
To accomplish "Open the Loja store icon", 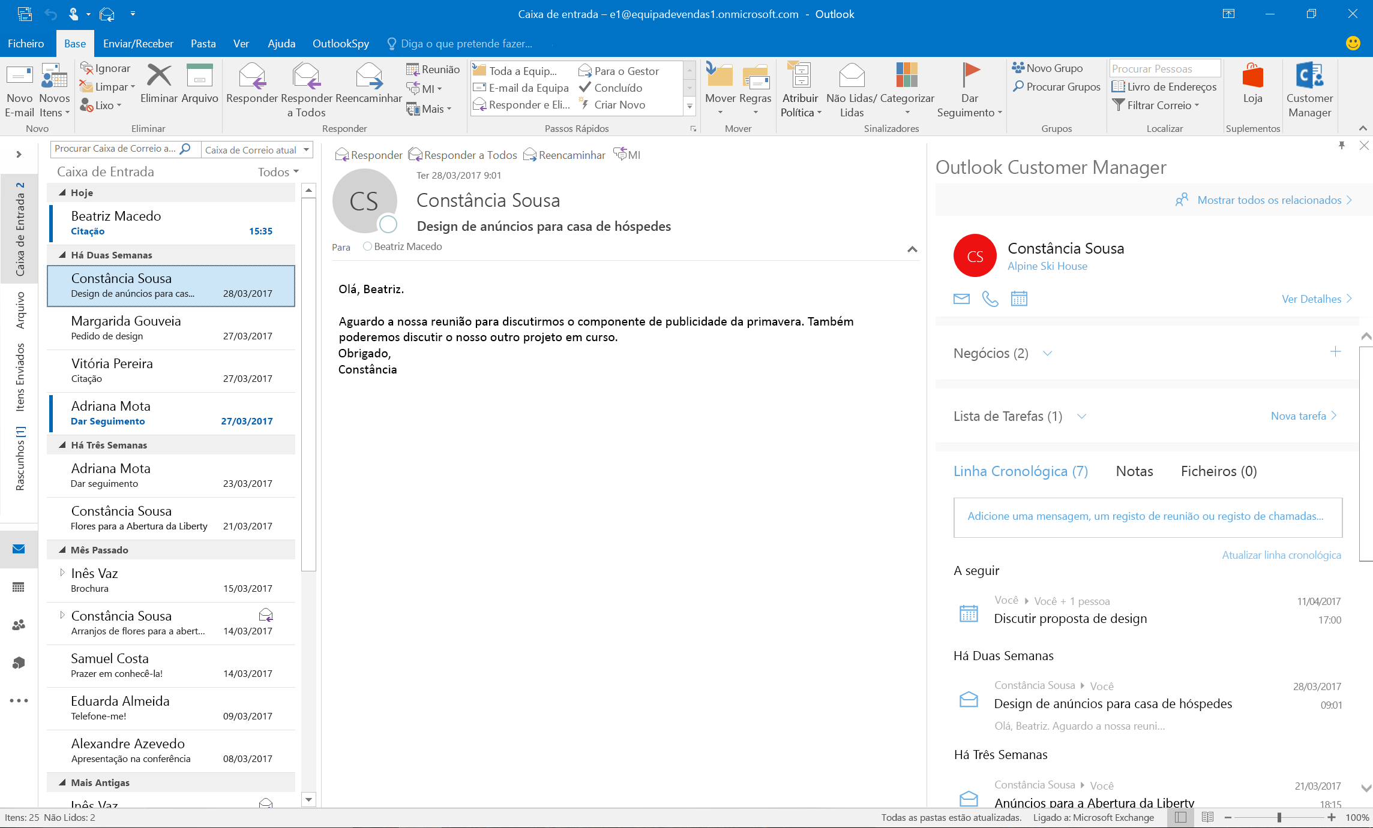I will point(1252,76).
